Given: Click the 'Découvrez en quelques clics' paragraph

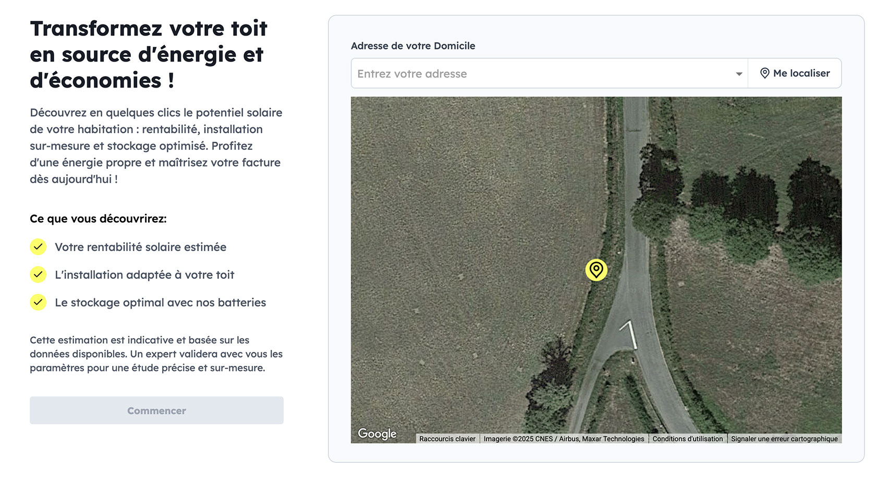Looking at the screenshot, I should coord(156,146).
